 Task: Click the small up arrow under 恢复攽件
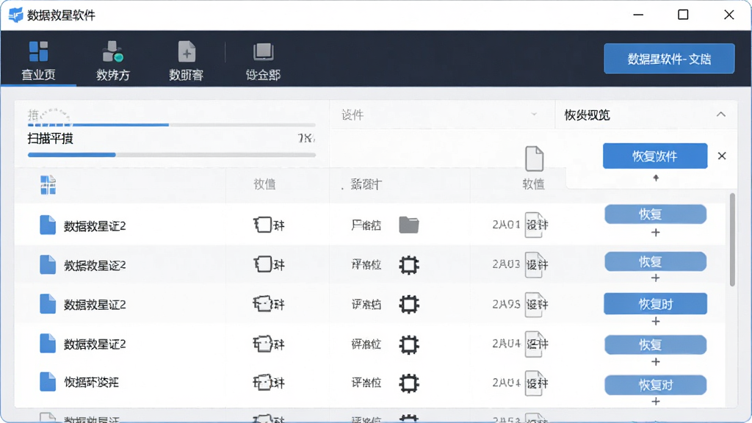[x=656, y=178]
